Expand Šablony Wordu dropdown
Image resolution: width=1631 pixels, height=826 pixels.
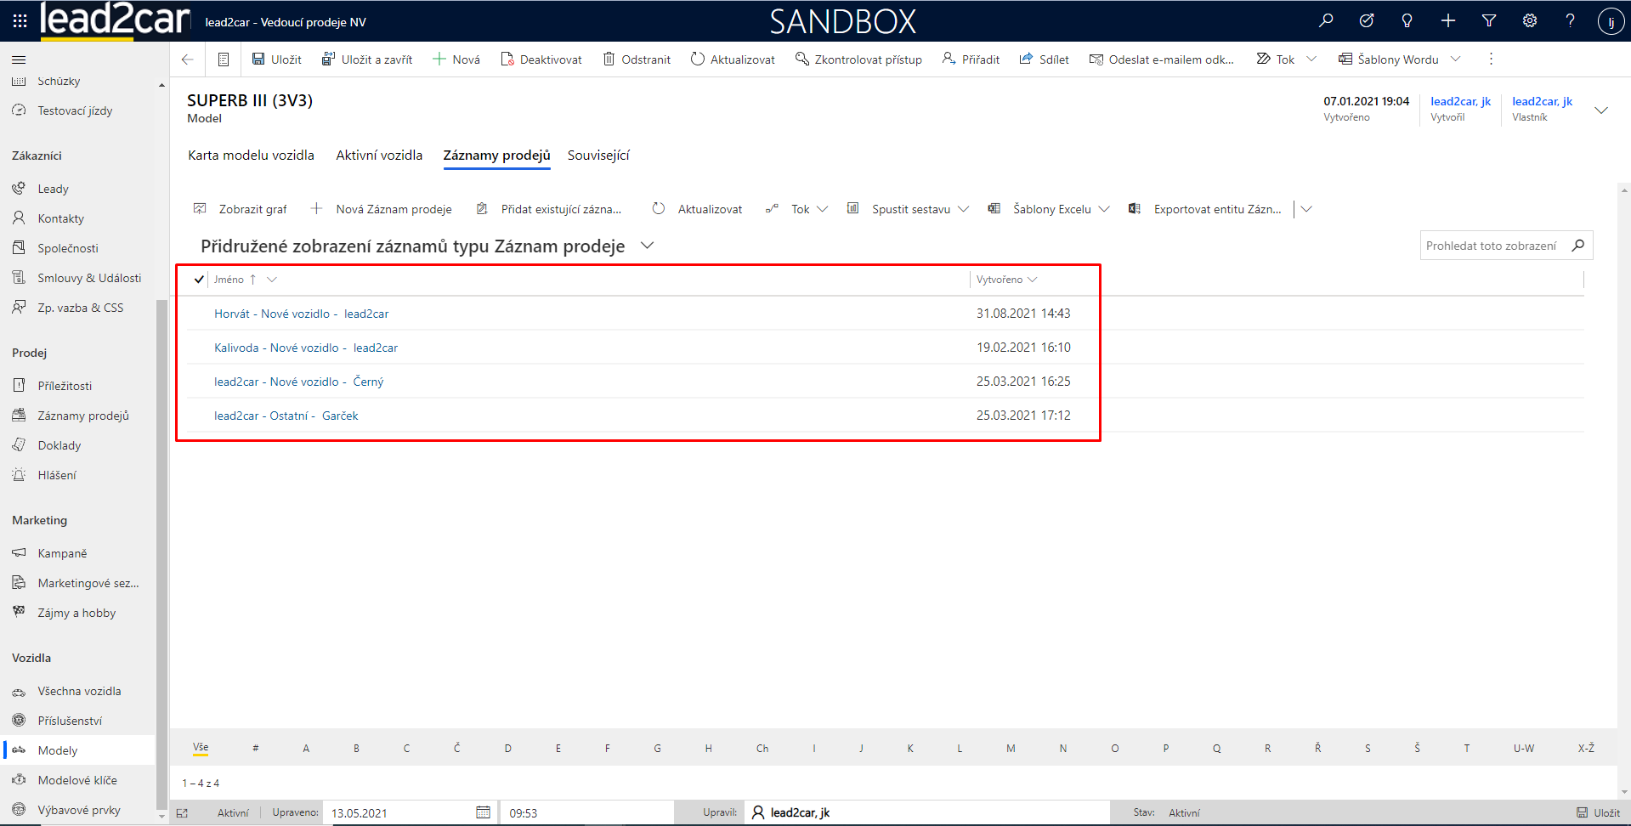1455,59
